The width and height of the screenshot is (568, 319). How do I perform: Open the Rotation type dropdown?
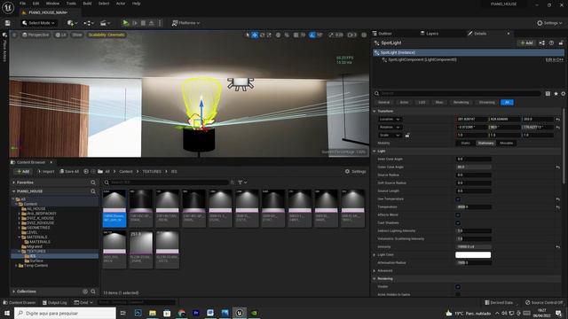[390, 127]
